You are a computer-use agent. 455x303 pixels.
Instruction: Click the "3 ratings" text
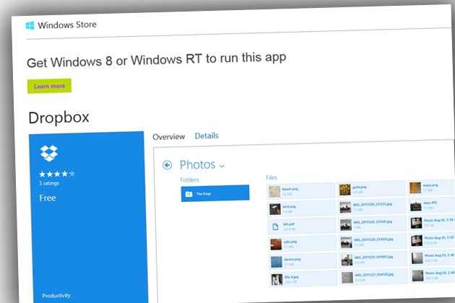(x=49, y=183)
